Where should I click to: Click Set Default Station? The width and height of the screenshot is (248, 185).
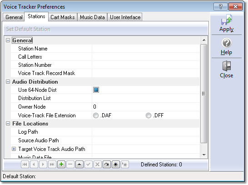(28, 29)
